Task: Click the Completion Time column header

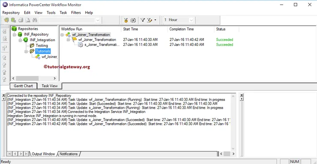Action: pos(191,29)
